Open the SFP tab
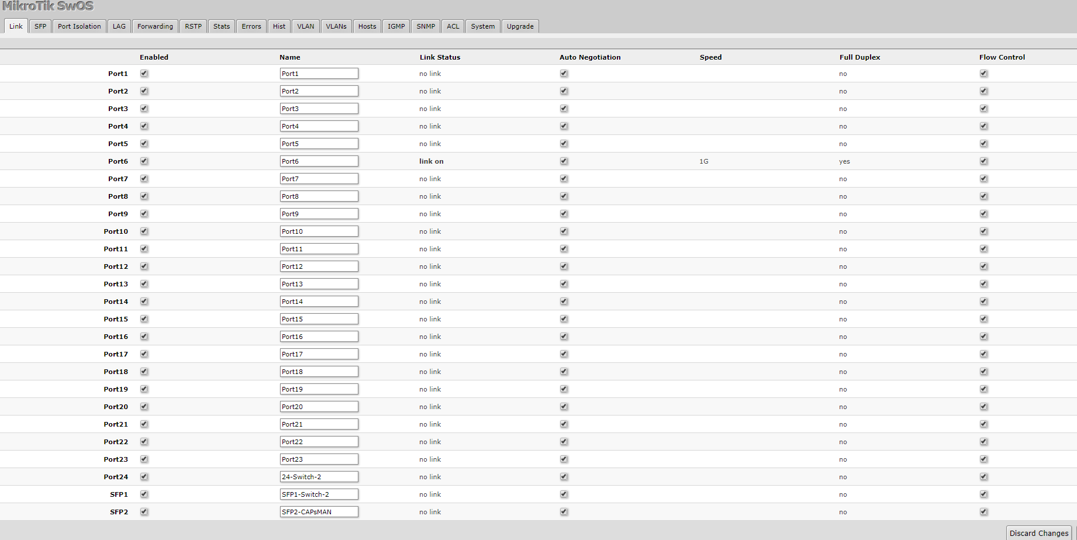1077x540 pixels. coord(40,26)
